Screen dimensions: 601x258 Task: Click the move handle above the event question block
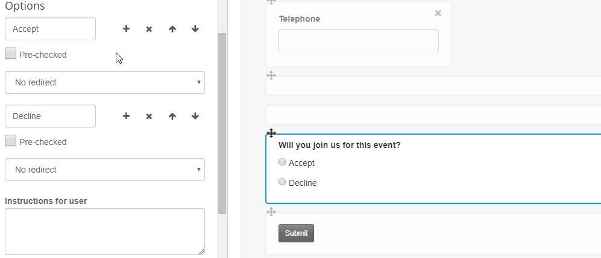271,133
